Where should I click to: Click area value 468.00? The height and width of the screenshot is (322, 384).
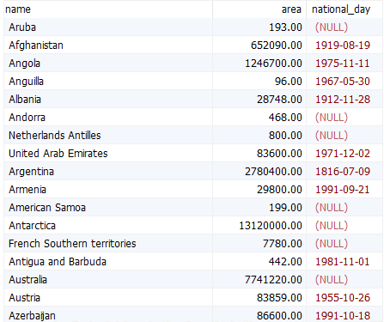(285, 118)
